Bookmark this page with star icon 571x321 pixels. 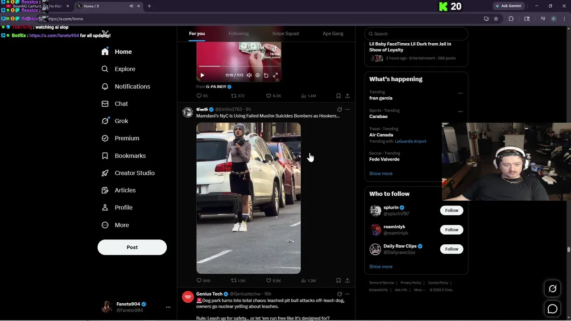coord(496,19)
